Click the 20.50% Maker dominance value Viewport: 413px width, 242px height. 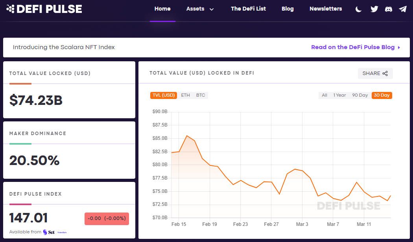point(34,160)
